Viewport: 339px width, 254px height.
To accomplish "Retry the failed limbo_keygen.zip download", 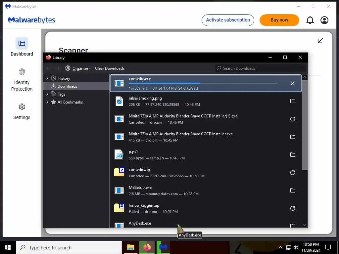I will [x=293, y=208].
